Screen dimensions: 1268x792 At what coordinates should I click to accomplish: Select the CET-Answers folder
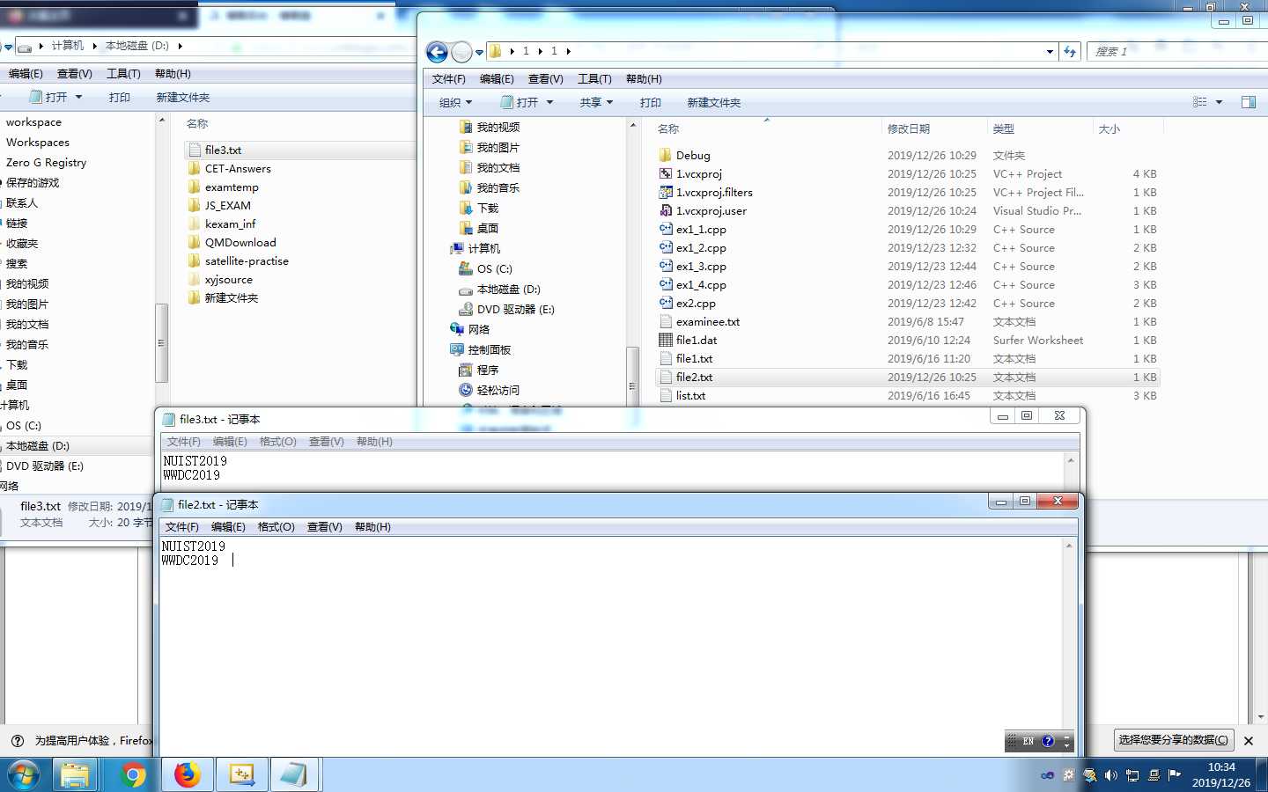238,168
